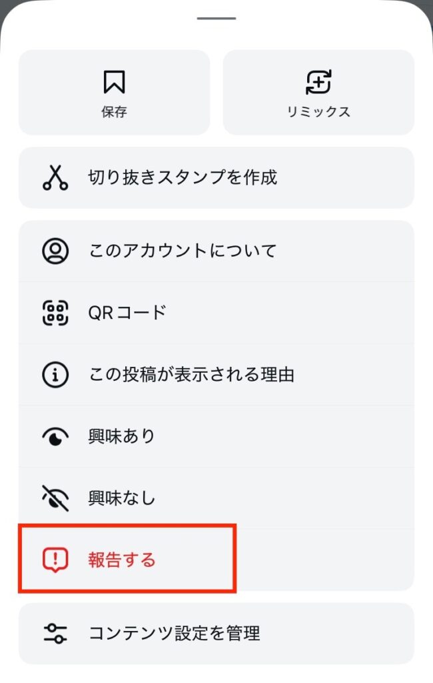
Task: Tap the content settings sliders icon
Action: pyautogui.click(x=55, y=633)
